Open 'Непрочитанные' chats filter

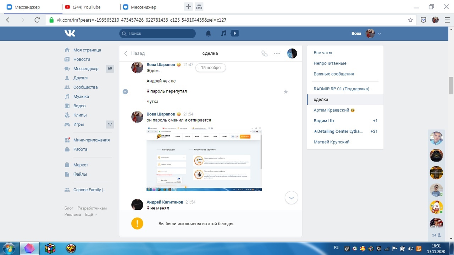(330, 63)
